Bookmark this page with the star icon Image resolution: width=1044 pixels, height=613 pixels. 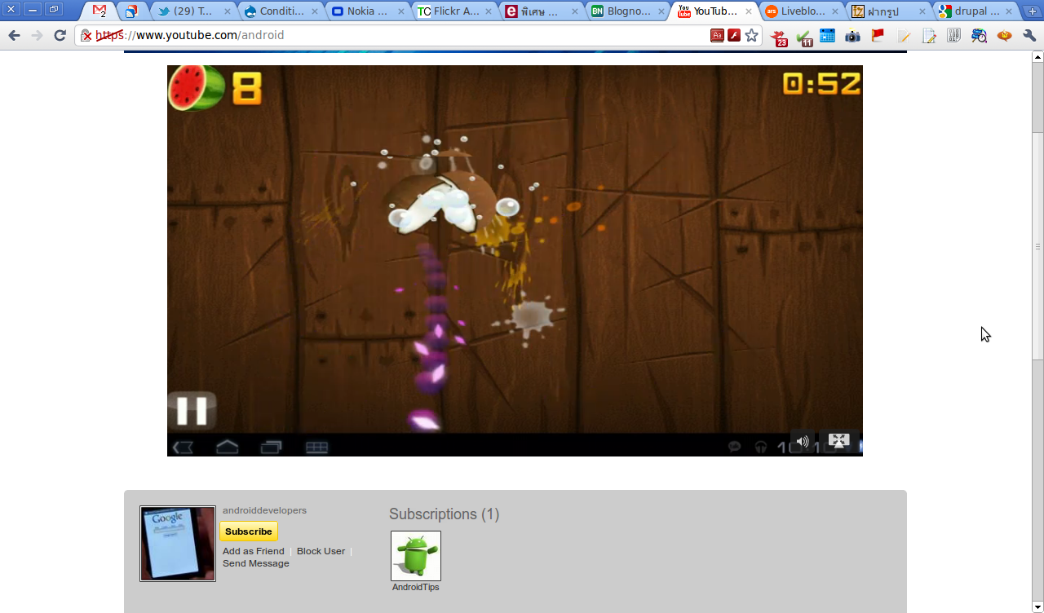pos(752,36)
